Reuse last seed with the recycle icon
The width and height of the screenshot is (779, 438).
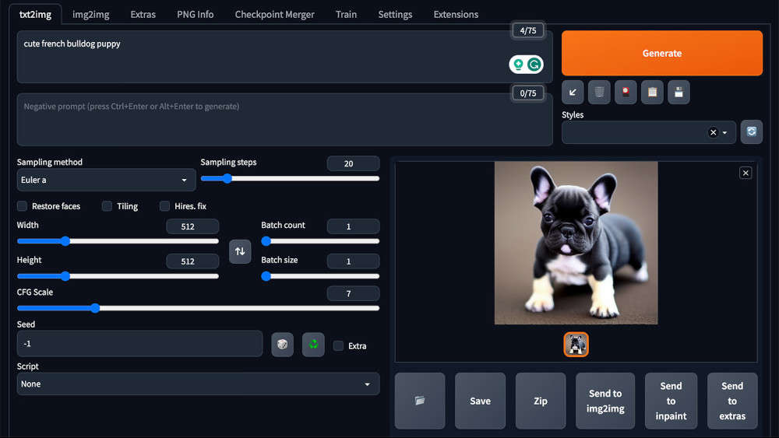[313, 345]
